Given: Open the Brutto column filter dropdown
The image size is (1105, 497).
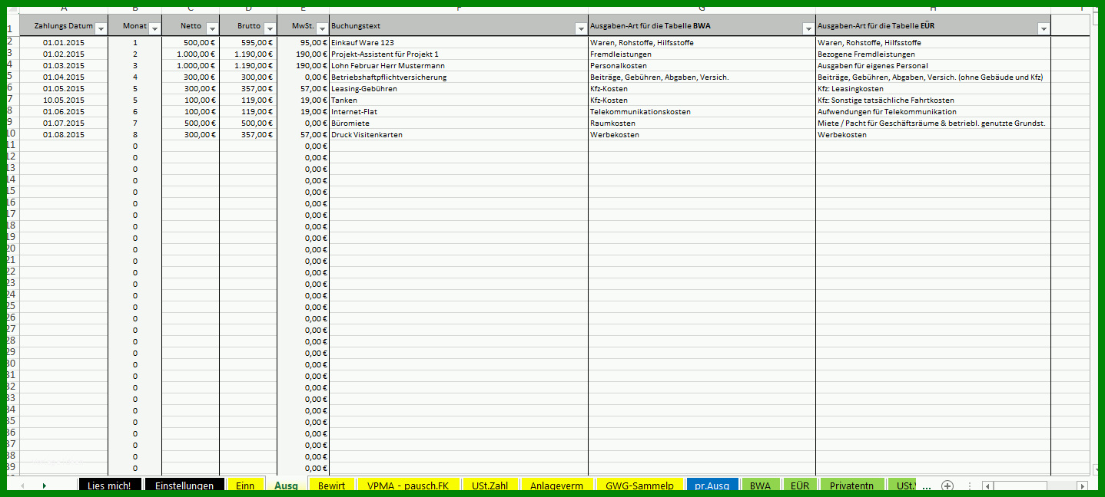Looking at the screenshot, I should coord(270,28).
